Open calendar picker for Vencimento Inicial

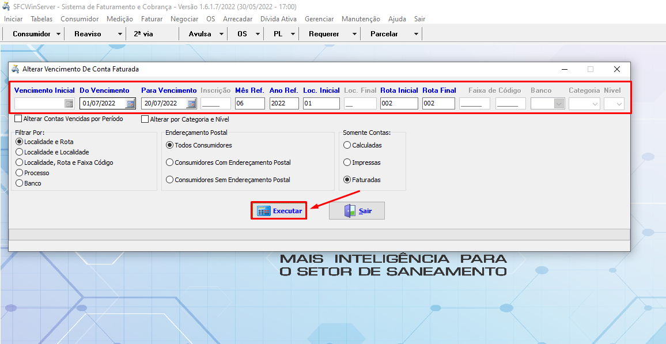[x=69, y=104]
